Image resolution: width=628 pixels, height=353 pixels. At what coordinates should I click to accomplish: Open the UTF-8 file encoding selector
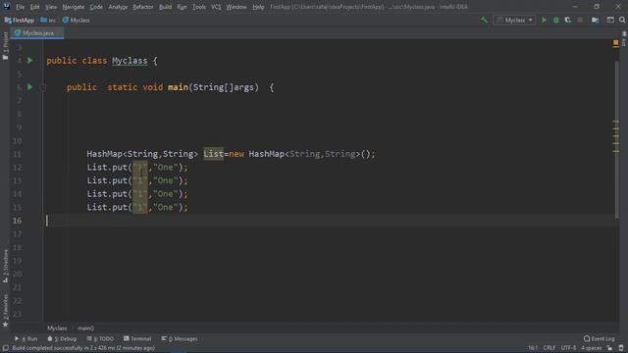[568, 348]
